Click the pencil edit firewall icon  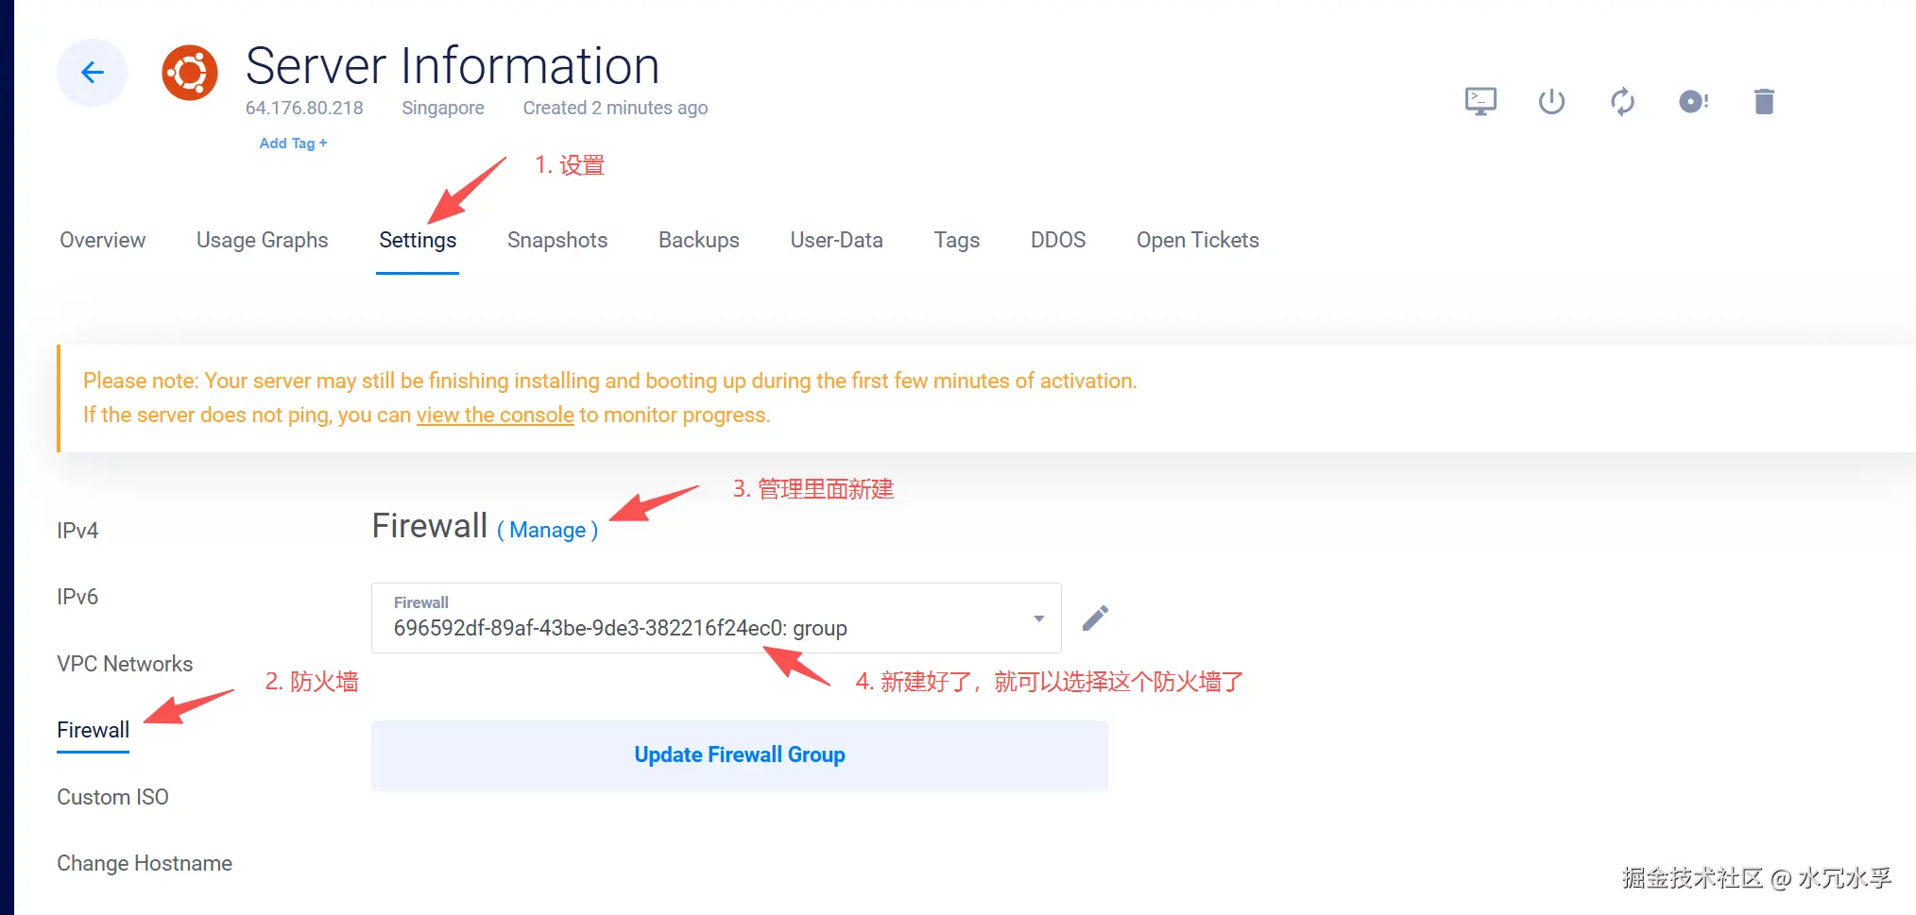1095,618
